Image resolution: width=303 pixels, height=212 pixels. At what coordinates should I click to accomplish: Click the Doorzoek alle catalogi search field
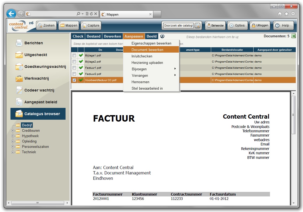click(x=178, y=25)
